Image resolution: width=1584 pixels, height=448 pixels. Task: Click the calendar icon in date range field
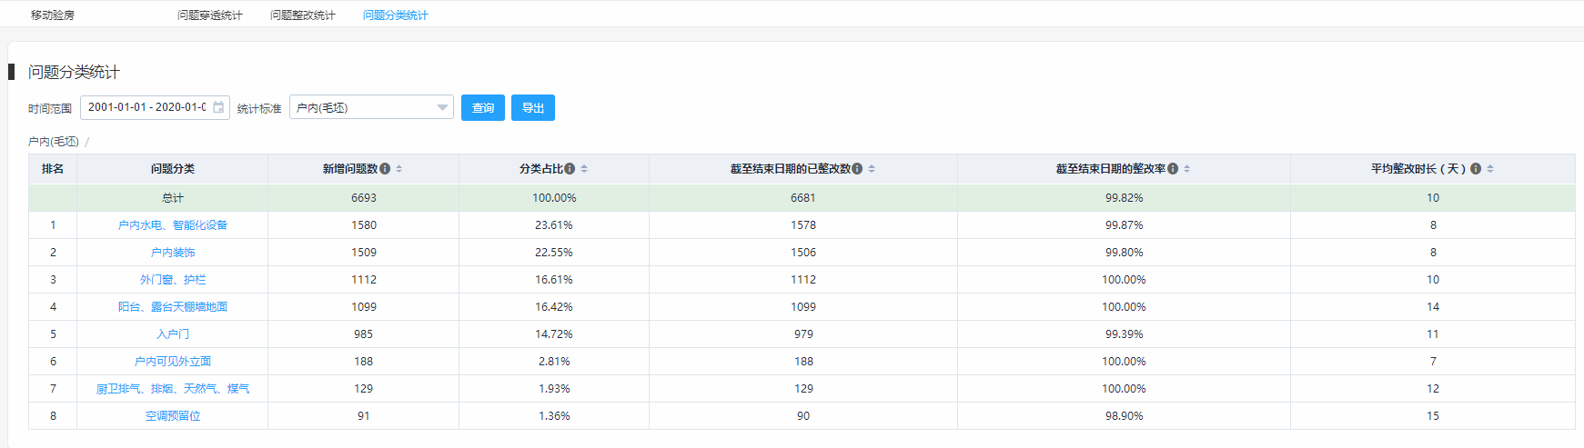218,107
